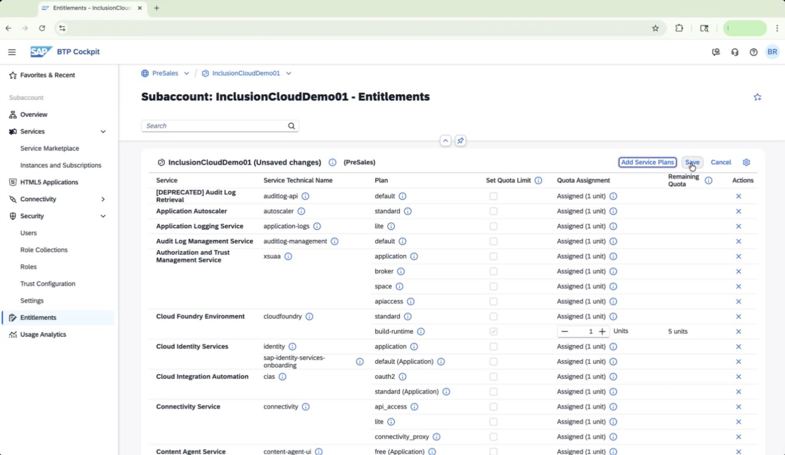Cancel the unsaved changes
This screenshot has width=785, height=455.
721,162
